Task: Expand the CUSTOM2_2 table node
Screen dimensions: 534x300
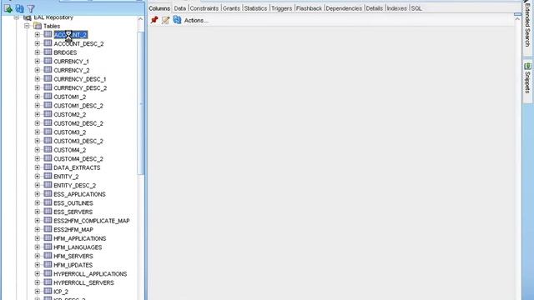Action: tap(37, 114)
